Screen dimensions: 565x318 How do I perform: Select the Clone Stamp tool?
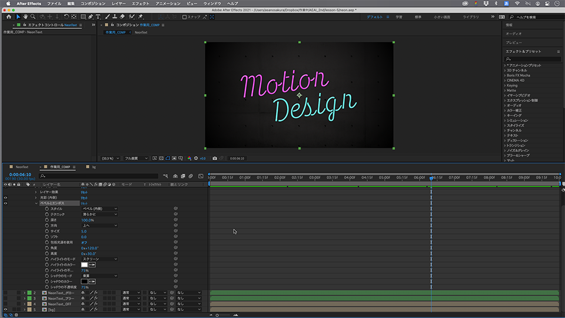pos(115,16)
